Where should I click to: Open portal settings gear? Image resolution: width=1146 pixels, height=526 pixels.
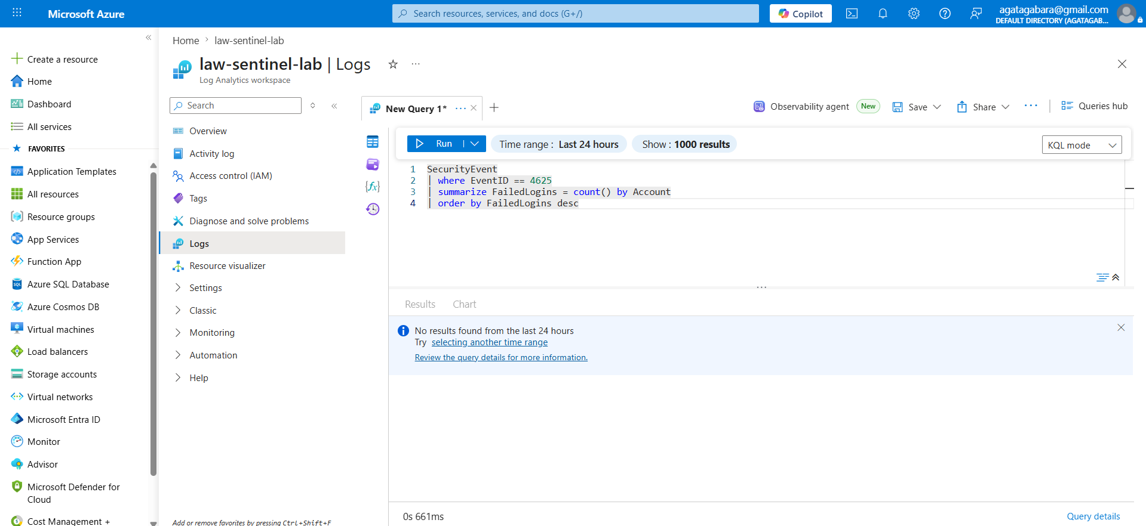[x=914, y=14]
